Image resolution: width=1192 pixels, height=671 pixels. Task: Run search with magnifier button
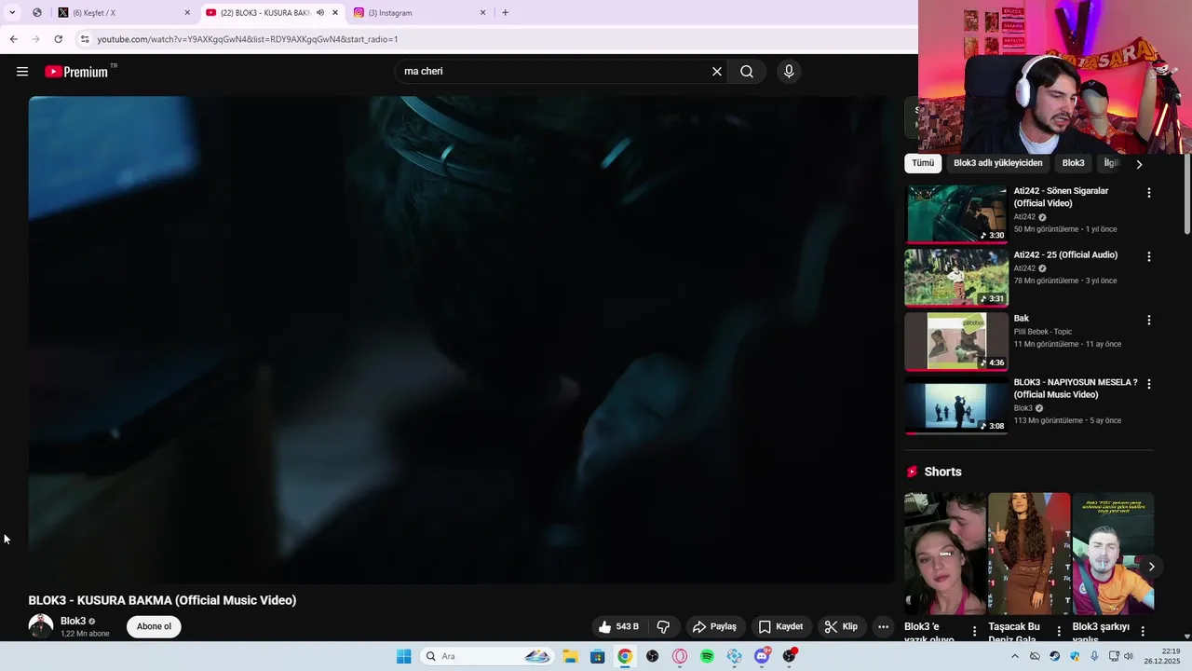pyautogui.click(x=747, y=72)
